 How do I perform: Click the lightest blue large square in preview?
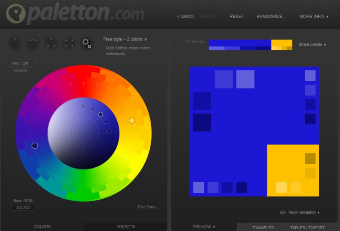coord(245,79)
